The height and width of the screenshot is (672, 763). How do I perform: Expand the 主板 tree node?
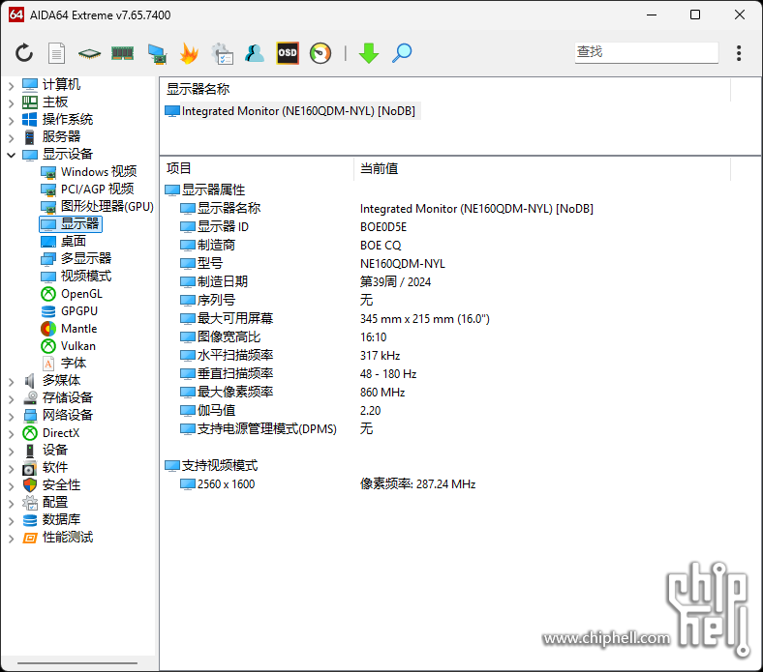coord(12,103)
